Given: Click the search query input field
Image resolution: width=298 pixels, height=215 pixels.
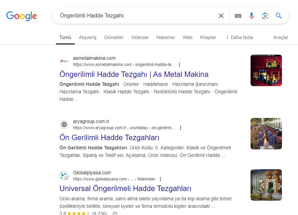Looking at the screenshot, I should tap(137, 16).
